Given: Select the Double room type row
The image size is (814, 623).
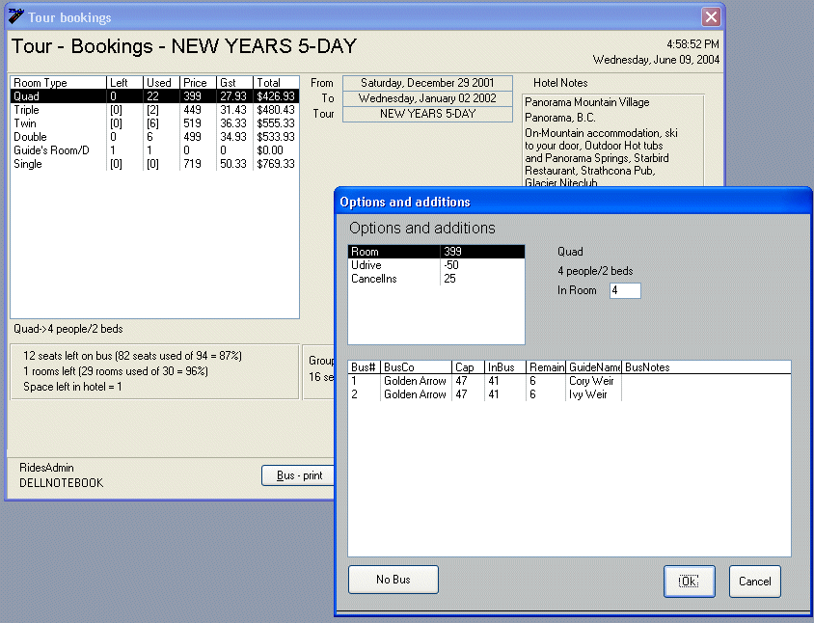Looking at the screenshot, I should pyautogui.click(x=154, y=137).
